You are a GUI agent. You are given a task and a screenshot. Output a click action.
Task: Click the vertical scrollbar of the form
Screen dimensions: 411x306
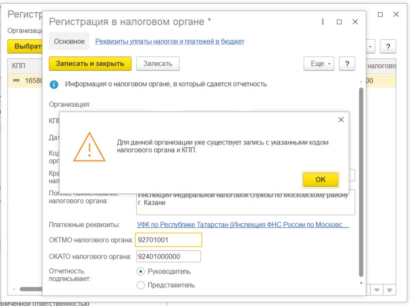pyautogui.click(x=361, y=182)
